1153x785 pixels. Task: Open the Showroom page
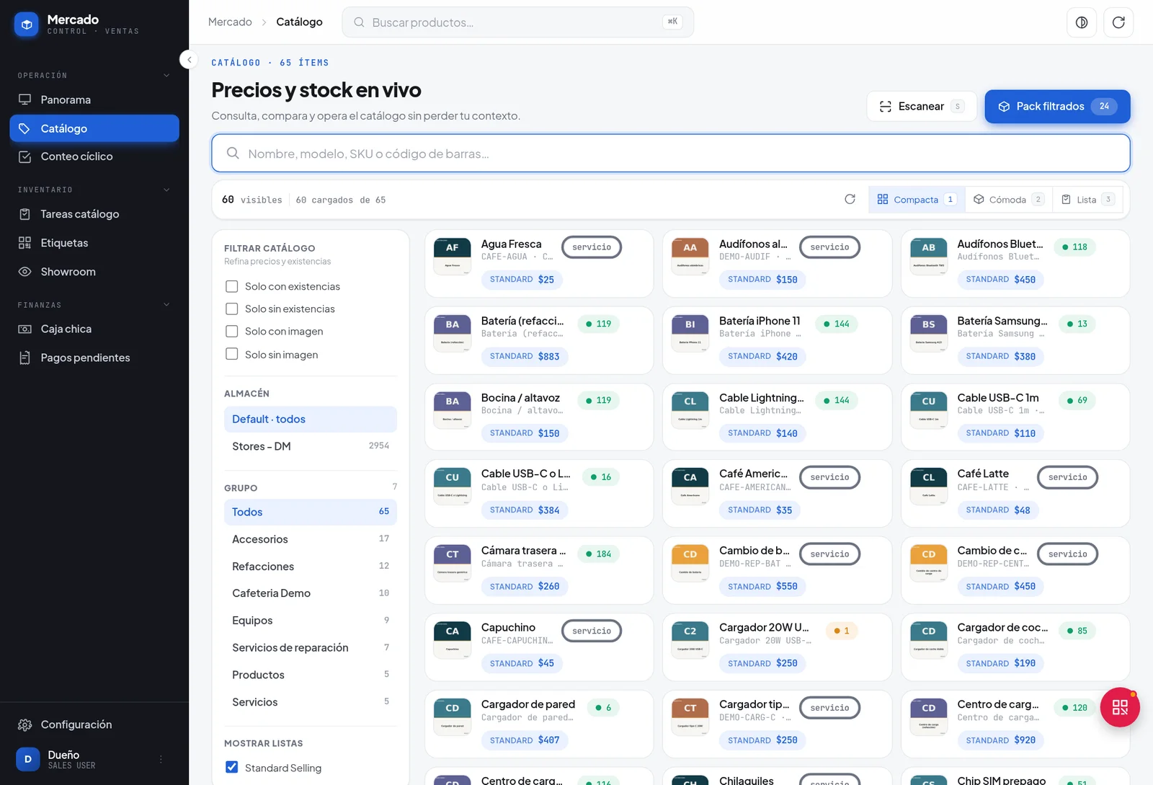(x=94, y=272)
